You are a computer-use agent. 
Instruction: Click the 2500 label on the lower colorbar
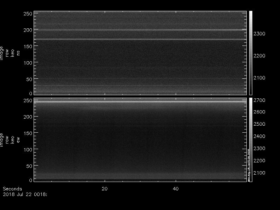259,124
